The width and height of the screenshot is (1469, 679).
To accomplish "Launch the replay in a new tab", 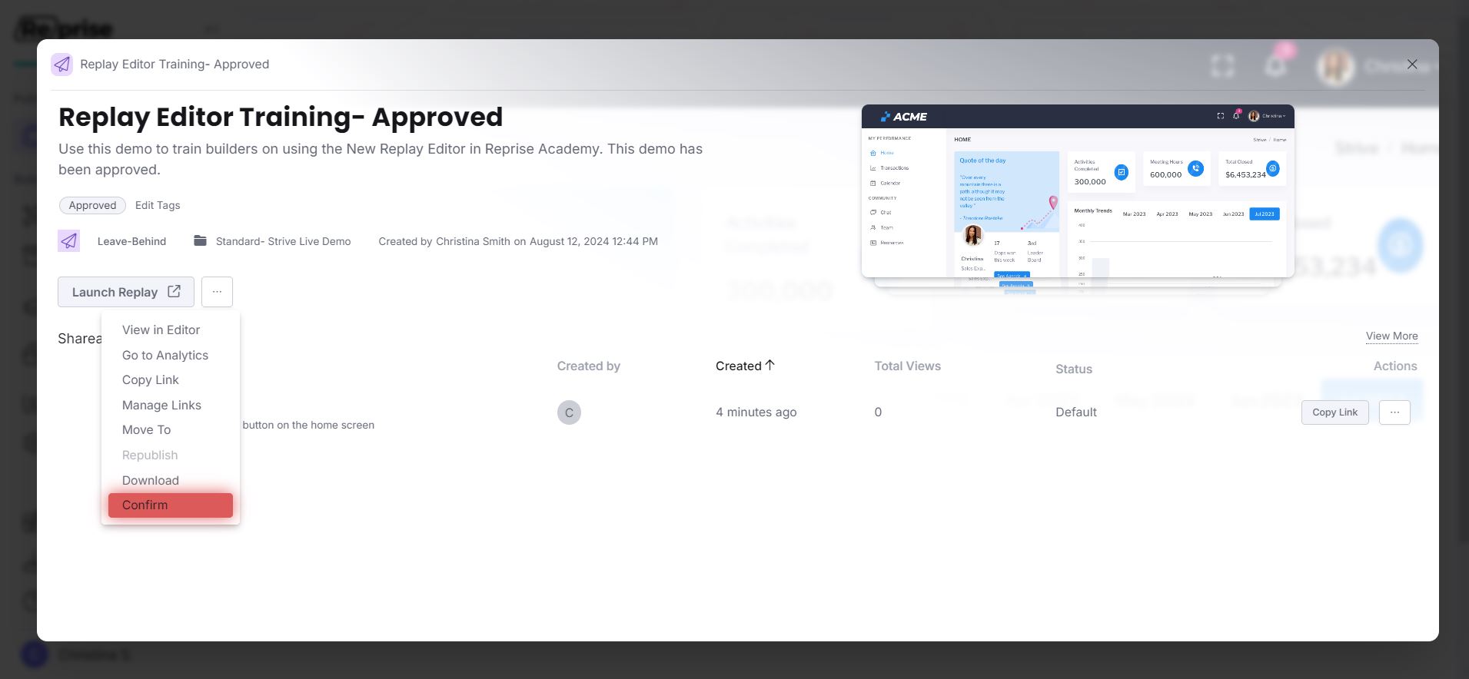I will tap(126, 292).
